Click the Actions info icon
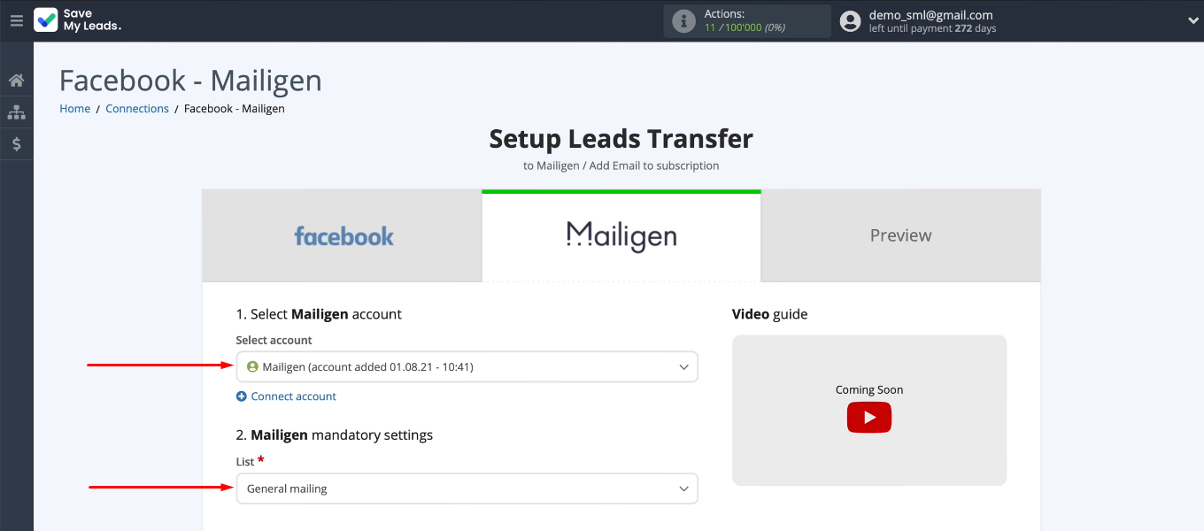The height and width of the screenshot is (531, 1204). tap(683, 21)
